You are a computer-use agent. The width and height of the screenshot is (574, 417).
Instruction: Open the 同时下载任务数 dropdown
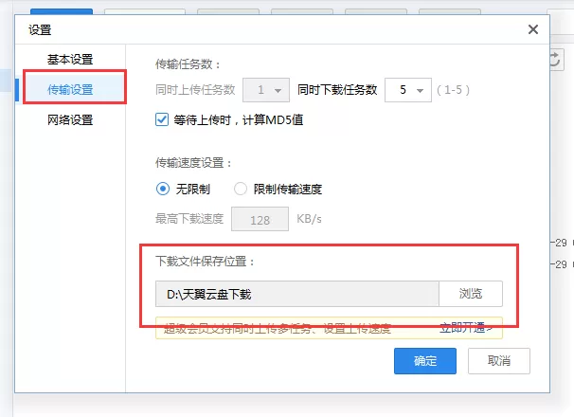[x=408, y=90]
